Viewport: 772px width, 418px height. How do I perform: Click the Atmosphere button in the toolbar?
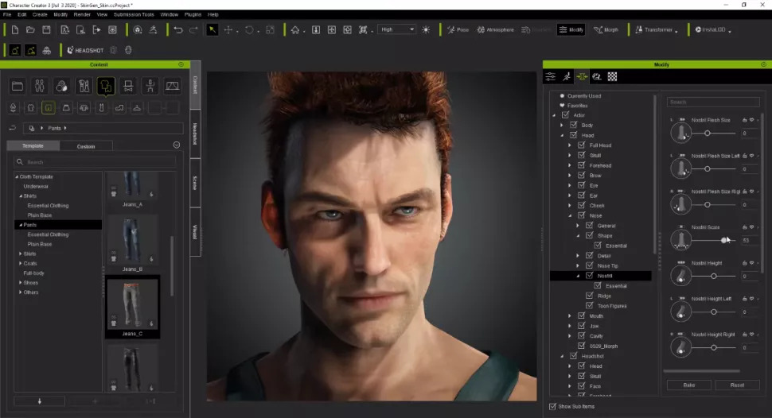(x=494, y=30)
